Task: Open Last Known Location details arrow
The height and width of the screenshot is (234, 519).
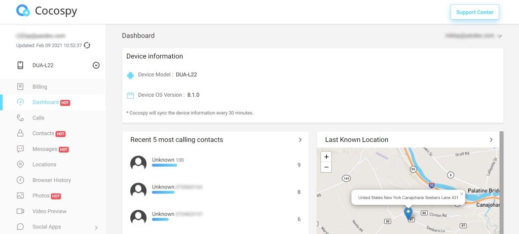Action: [x=491, y=140]
